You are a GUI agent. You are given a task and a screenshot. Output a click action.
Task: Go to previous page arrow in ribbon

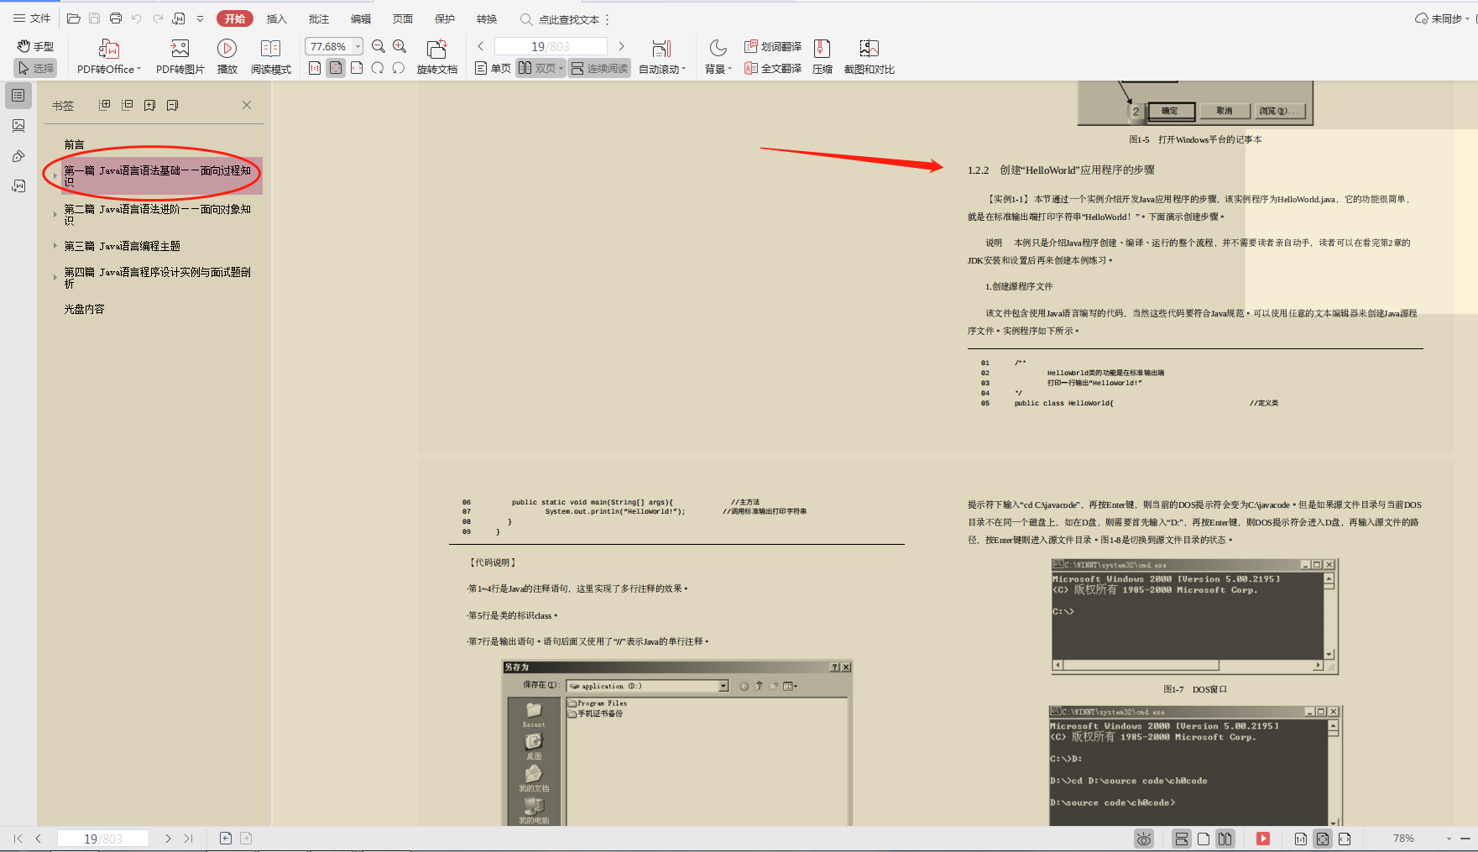pyautogui.click(x=481, y=46)
